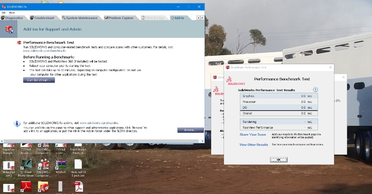Select Hose reel Kit 5 pack.bak file

pyautogui.click(x=78, y=168)
